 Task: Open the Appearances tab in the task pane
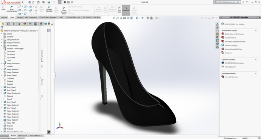point(217,37)
